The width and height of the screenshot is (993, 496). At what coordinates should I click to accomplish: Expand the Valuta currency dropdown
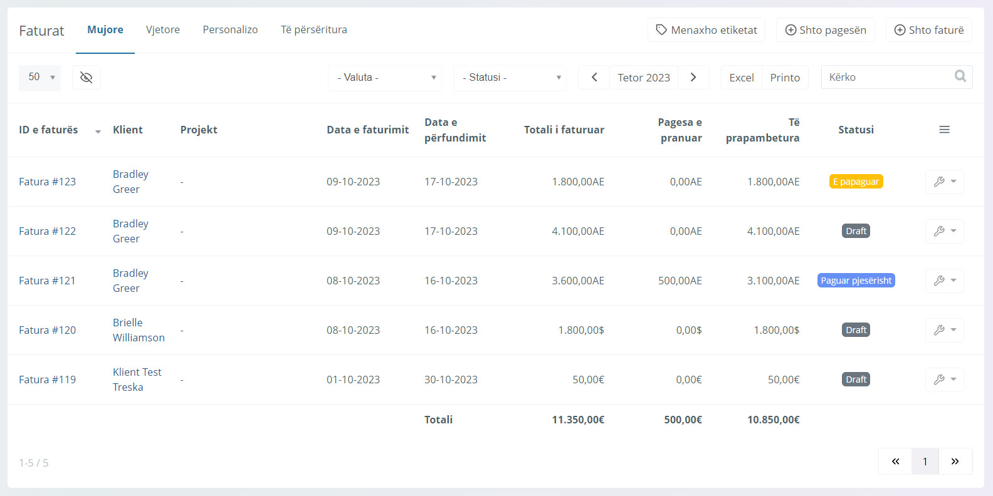click(x=385, y=78)
